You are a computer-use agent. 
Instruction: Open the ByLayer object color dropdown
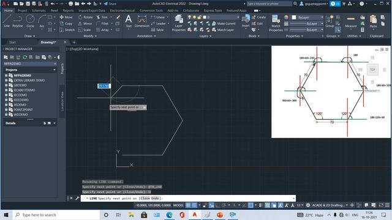click(x=307, y=17)
